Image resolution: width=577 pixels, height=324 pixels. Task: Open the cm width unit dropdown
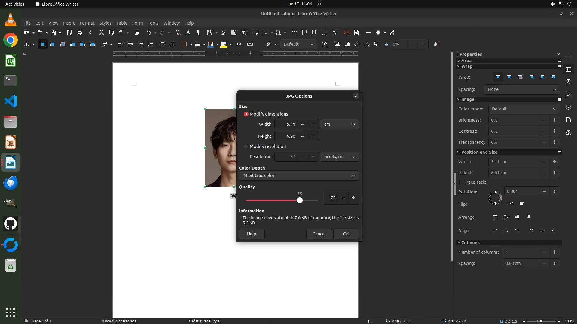(340, 124)
